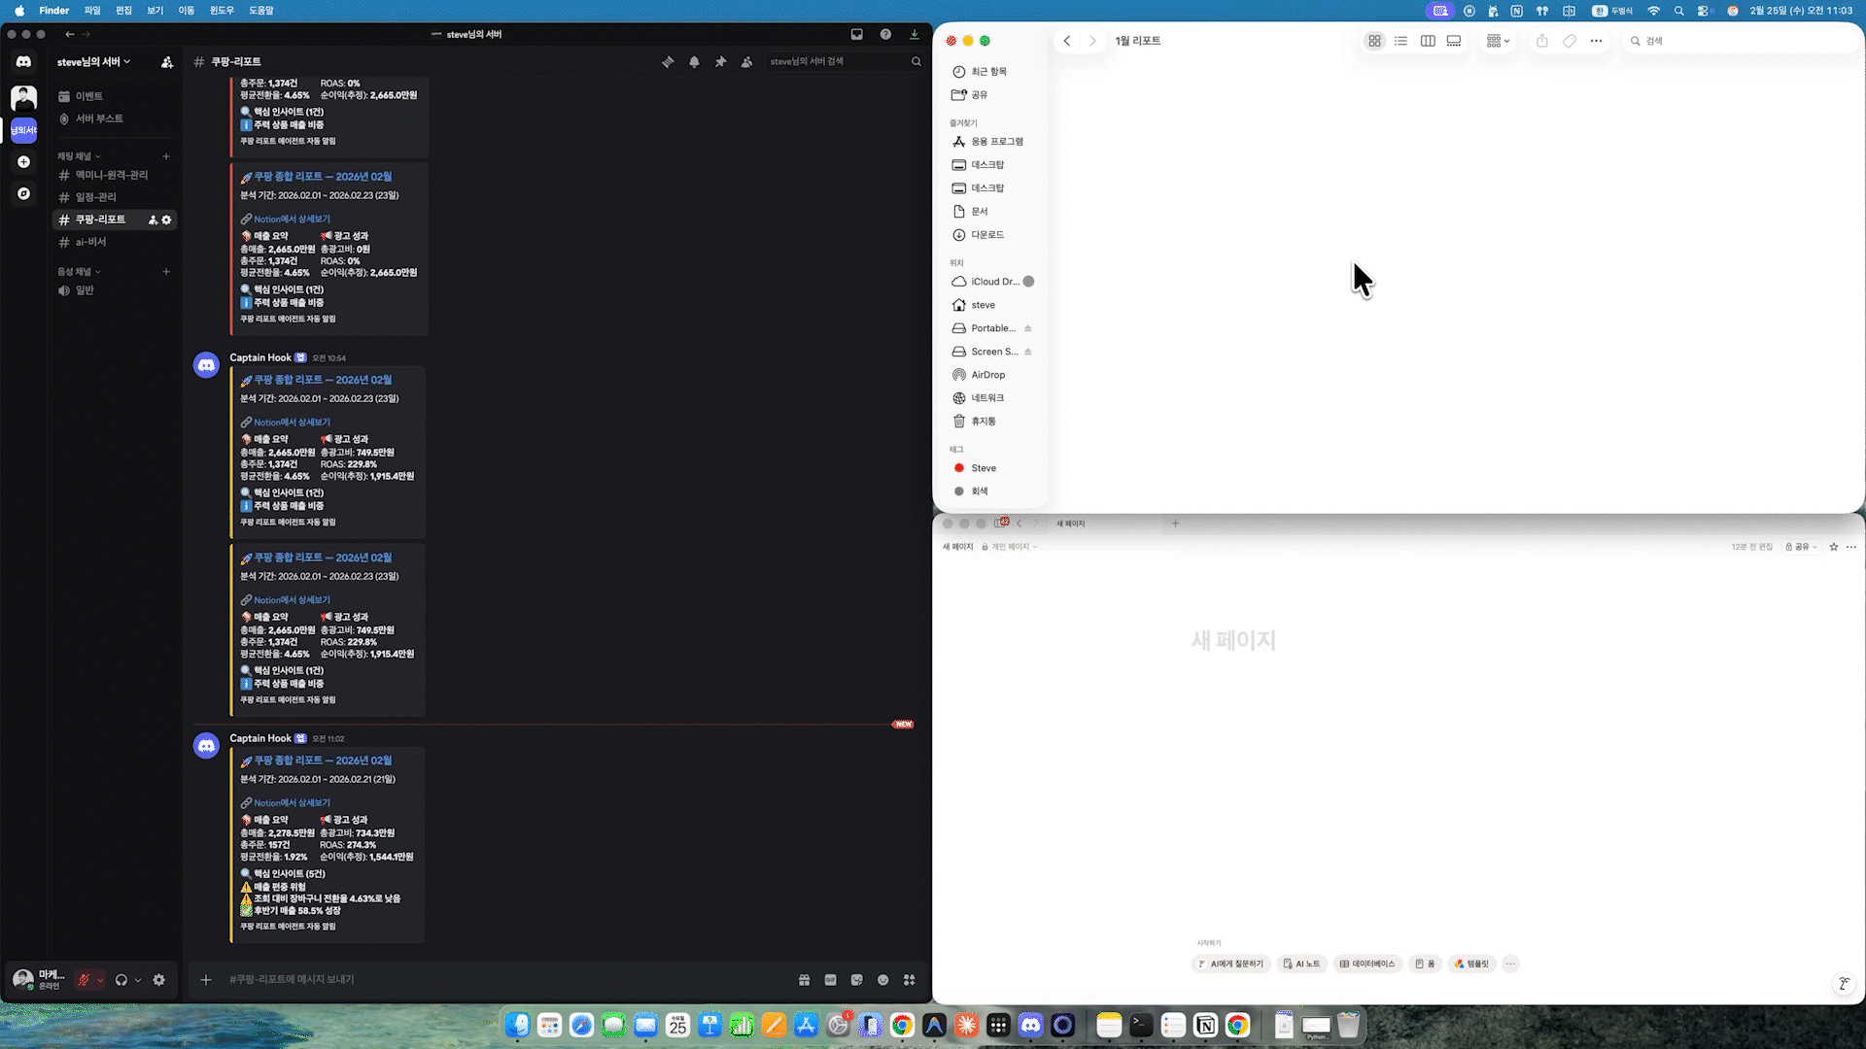The image size is (1866, 1049).
Task: Favorite Notion page with star icon
Action: click(x=1834, y=547)
